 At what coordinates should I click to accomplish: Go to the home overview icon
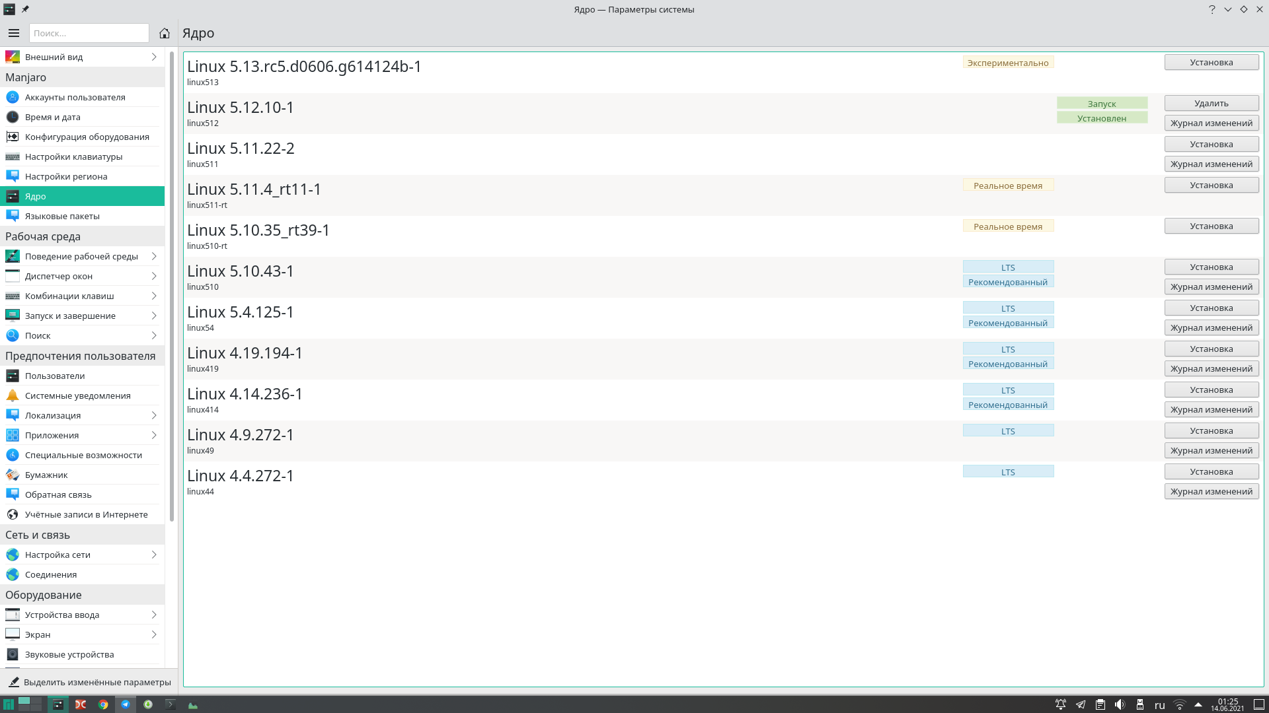tap(165, 33)
